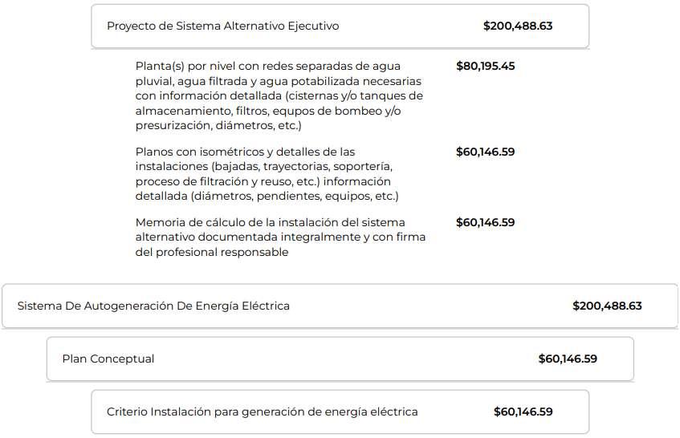
Task: Click 'alternativo documentada integralmente y con firma' line
Action: pos(280,237)
